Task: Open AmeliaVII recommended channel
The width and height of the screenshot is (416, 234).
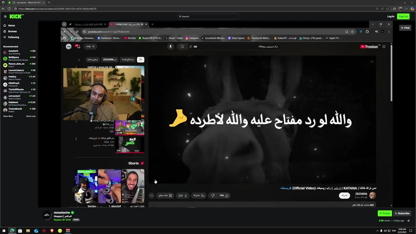Action: (x=19, y=52)
